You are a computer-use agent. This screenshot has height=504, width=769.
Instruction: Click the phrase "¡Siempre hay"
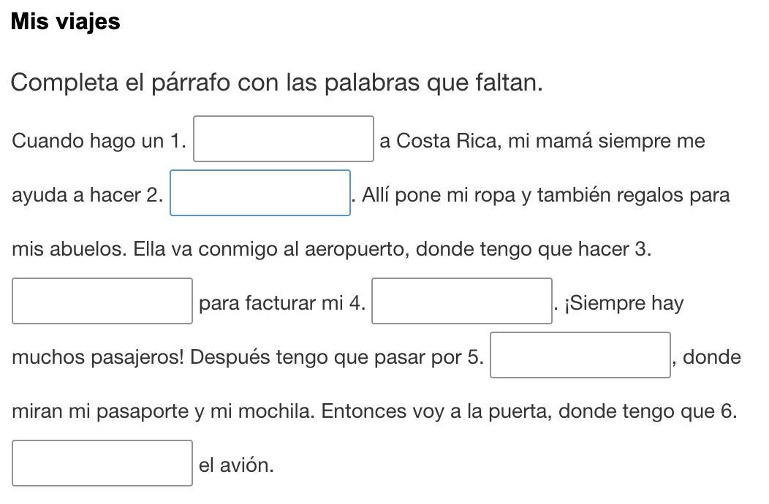coord(624,303)
